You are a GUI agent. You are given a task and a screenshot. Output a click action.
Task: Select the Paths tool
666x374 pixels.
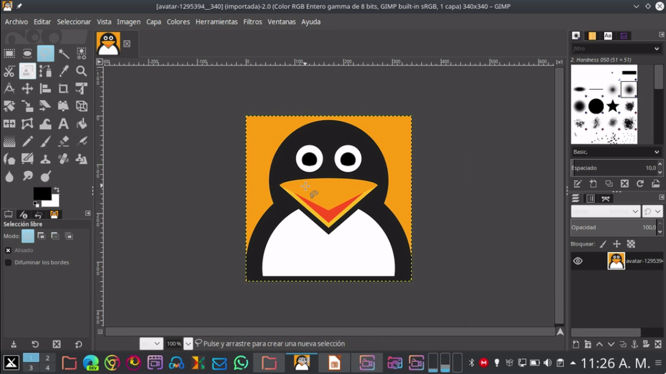pos(45,71)
